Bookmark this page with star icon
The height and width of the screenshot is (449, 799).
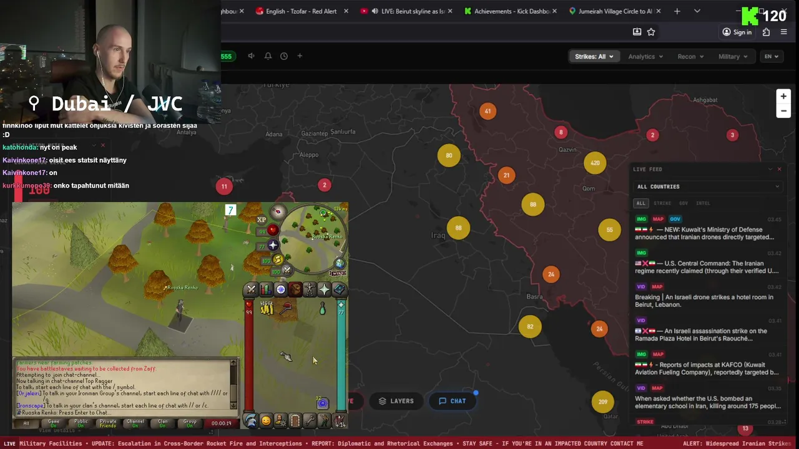coord(651,32)
